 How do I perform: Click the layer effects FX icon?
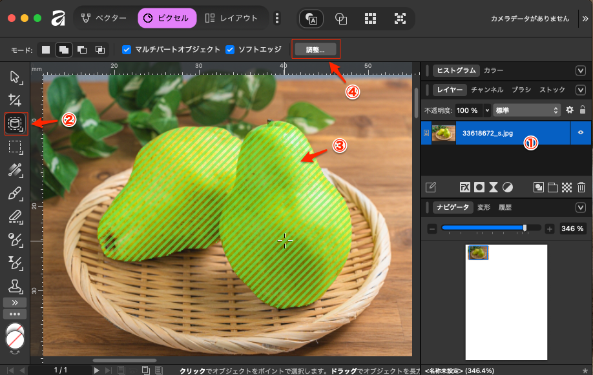[x=464, y=188]
